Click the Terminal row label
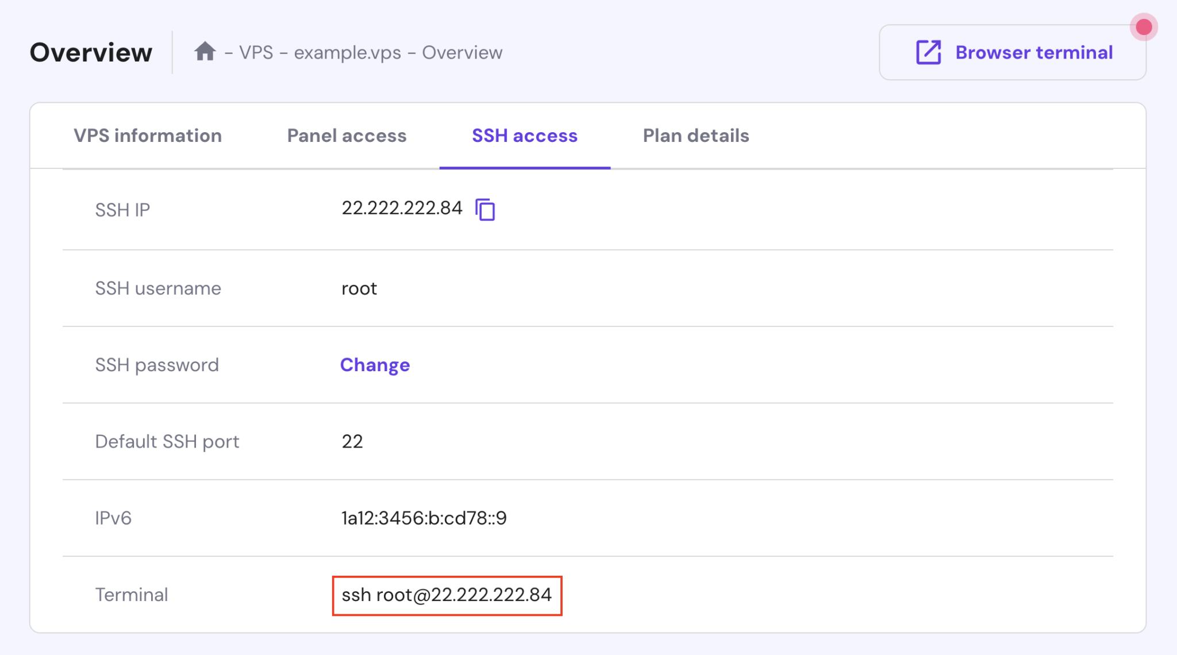The image size is (1177, 655). click(132, 595)
